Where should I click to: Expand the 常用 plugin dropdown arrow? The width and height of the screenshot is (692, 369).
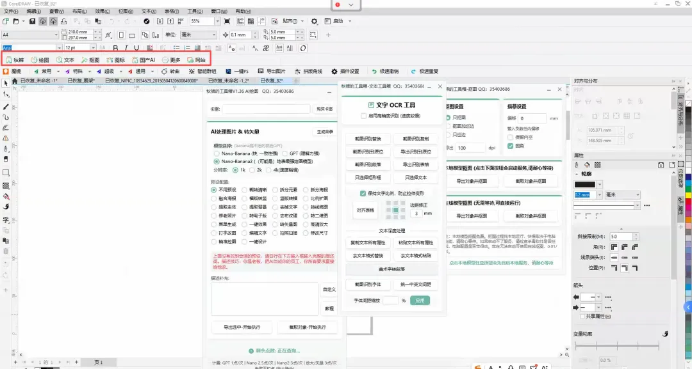[x=58, y=72]
